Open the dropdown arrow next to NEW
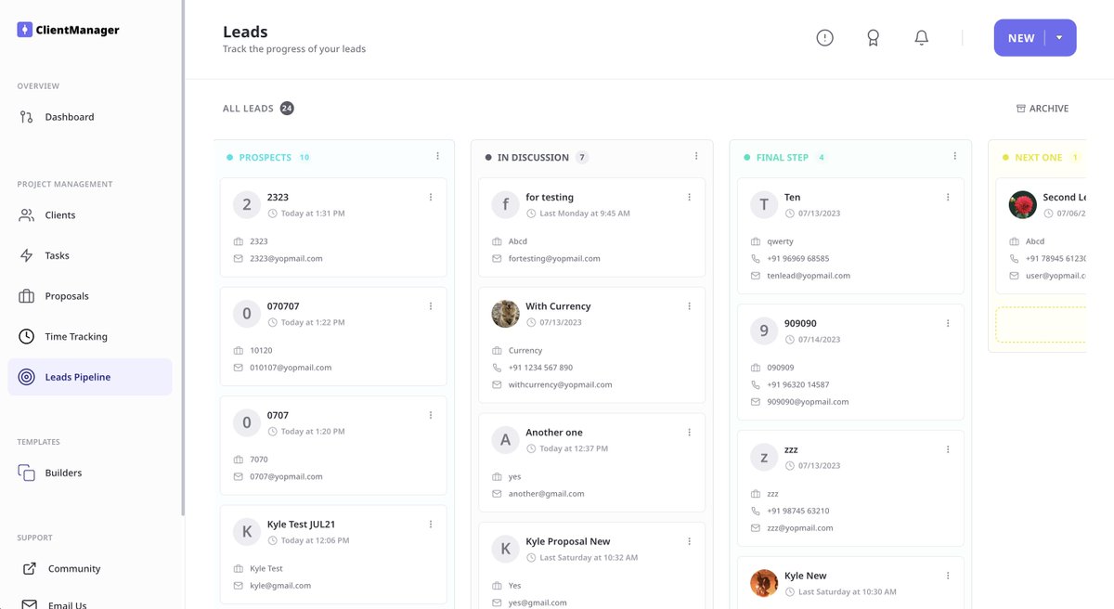This screenshot has width=1114, height=609. click(x=1059, y=37)
